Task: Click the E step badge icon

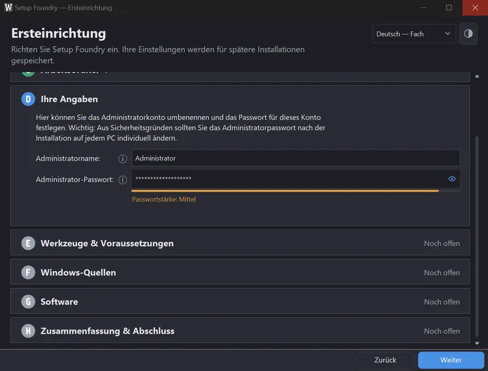Action: tap(28, 243)
